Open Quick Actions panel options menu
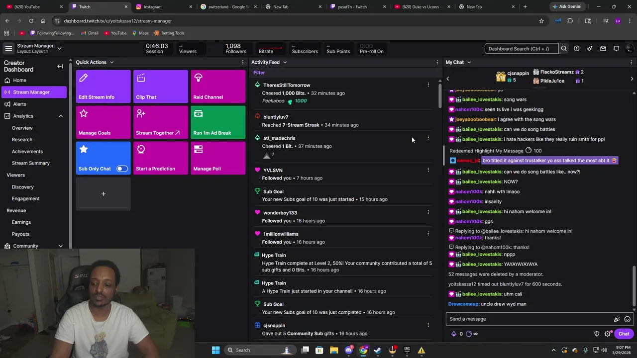637x358 pixels. pyautogui.click(x=243, y=62)
